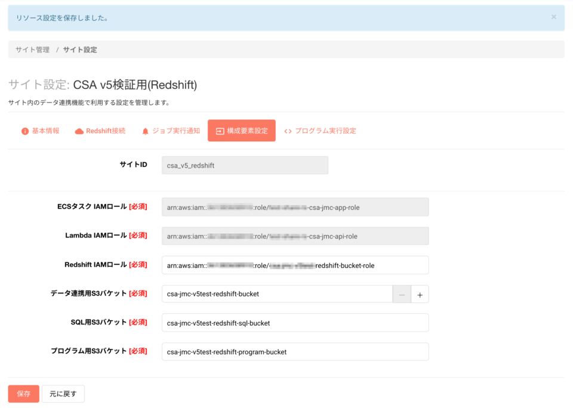The width and height of the screenshot is (573, 408).
Task: Open the サイト管理 breadcrumb link
Action: coord(32,50)
